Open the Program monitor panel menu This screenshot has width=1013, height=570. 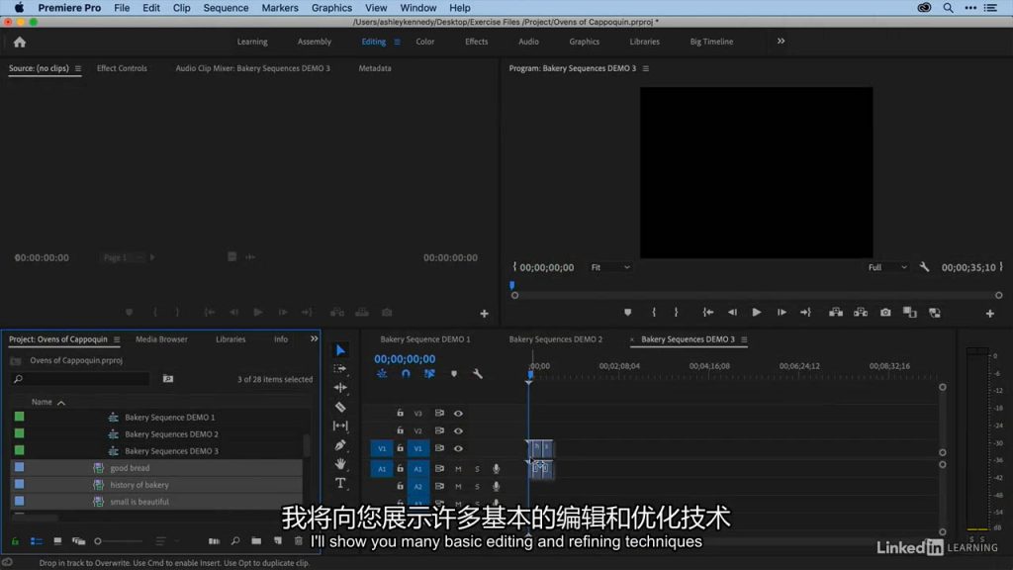(x=645, y=68)
